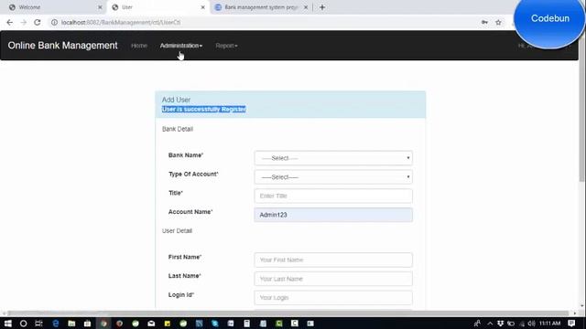Screen dimensions: 586x329
Task: Click the address bar URL
Action: point(121,22)
